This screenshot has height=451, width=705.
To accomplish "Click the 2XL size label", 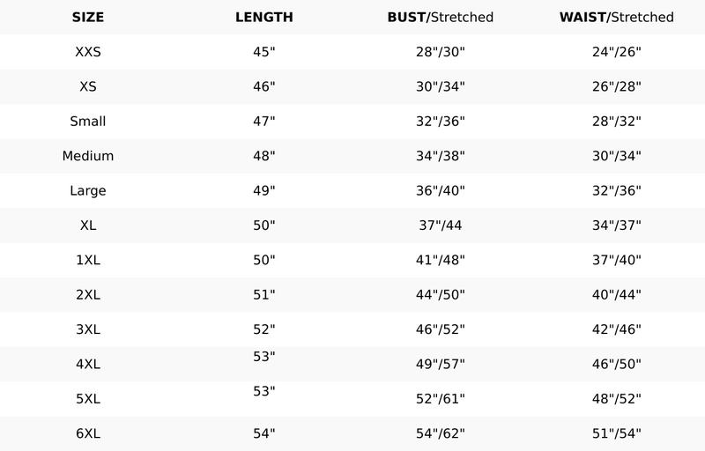I will [88, 295].
